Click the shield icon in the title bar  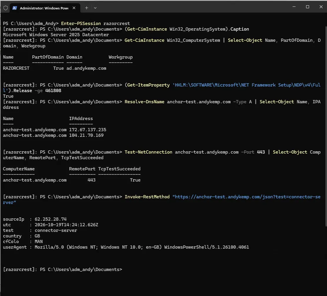point(6,8)
